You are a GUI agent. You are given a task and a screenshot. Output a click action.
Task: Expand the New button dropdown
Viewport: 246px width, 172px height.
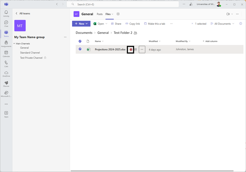(86, 24)
